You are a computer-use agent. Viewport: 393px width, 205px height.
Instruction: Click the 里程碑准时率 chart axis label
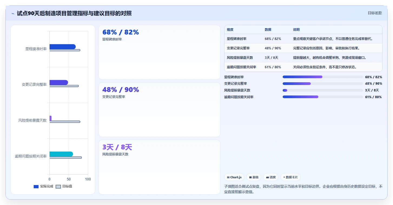(x=36, y=49)
